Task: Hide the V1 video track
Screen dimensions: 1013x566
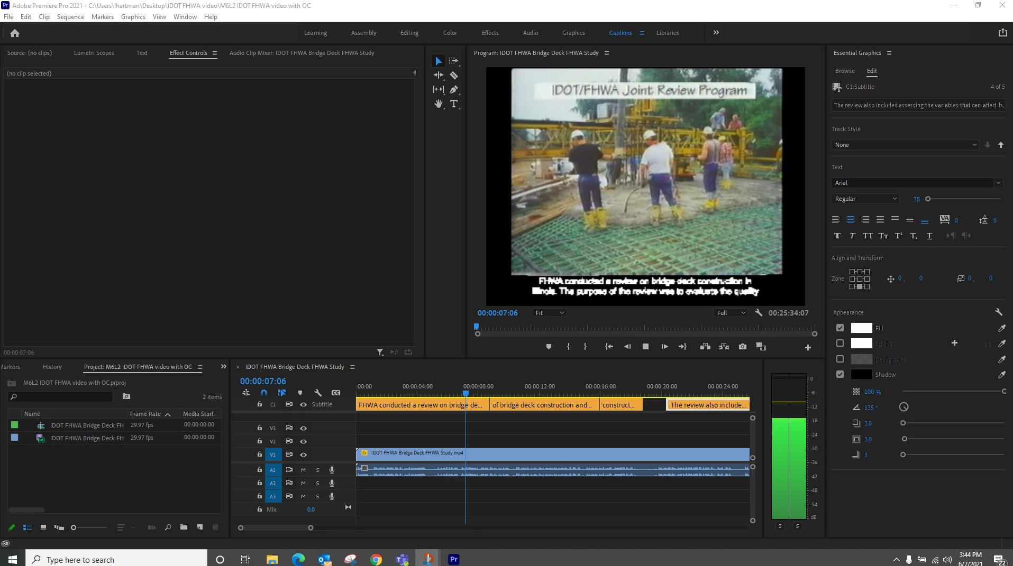Action: pyautogui.click(x=304, y=455)
